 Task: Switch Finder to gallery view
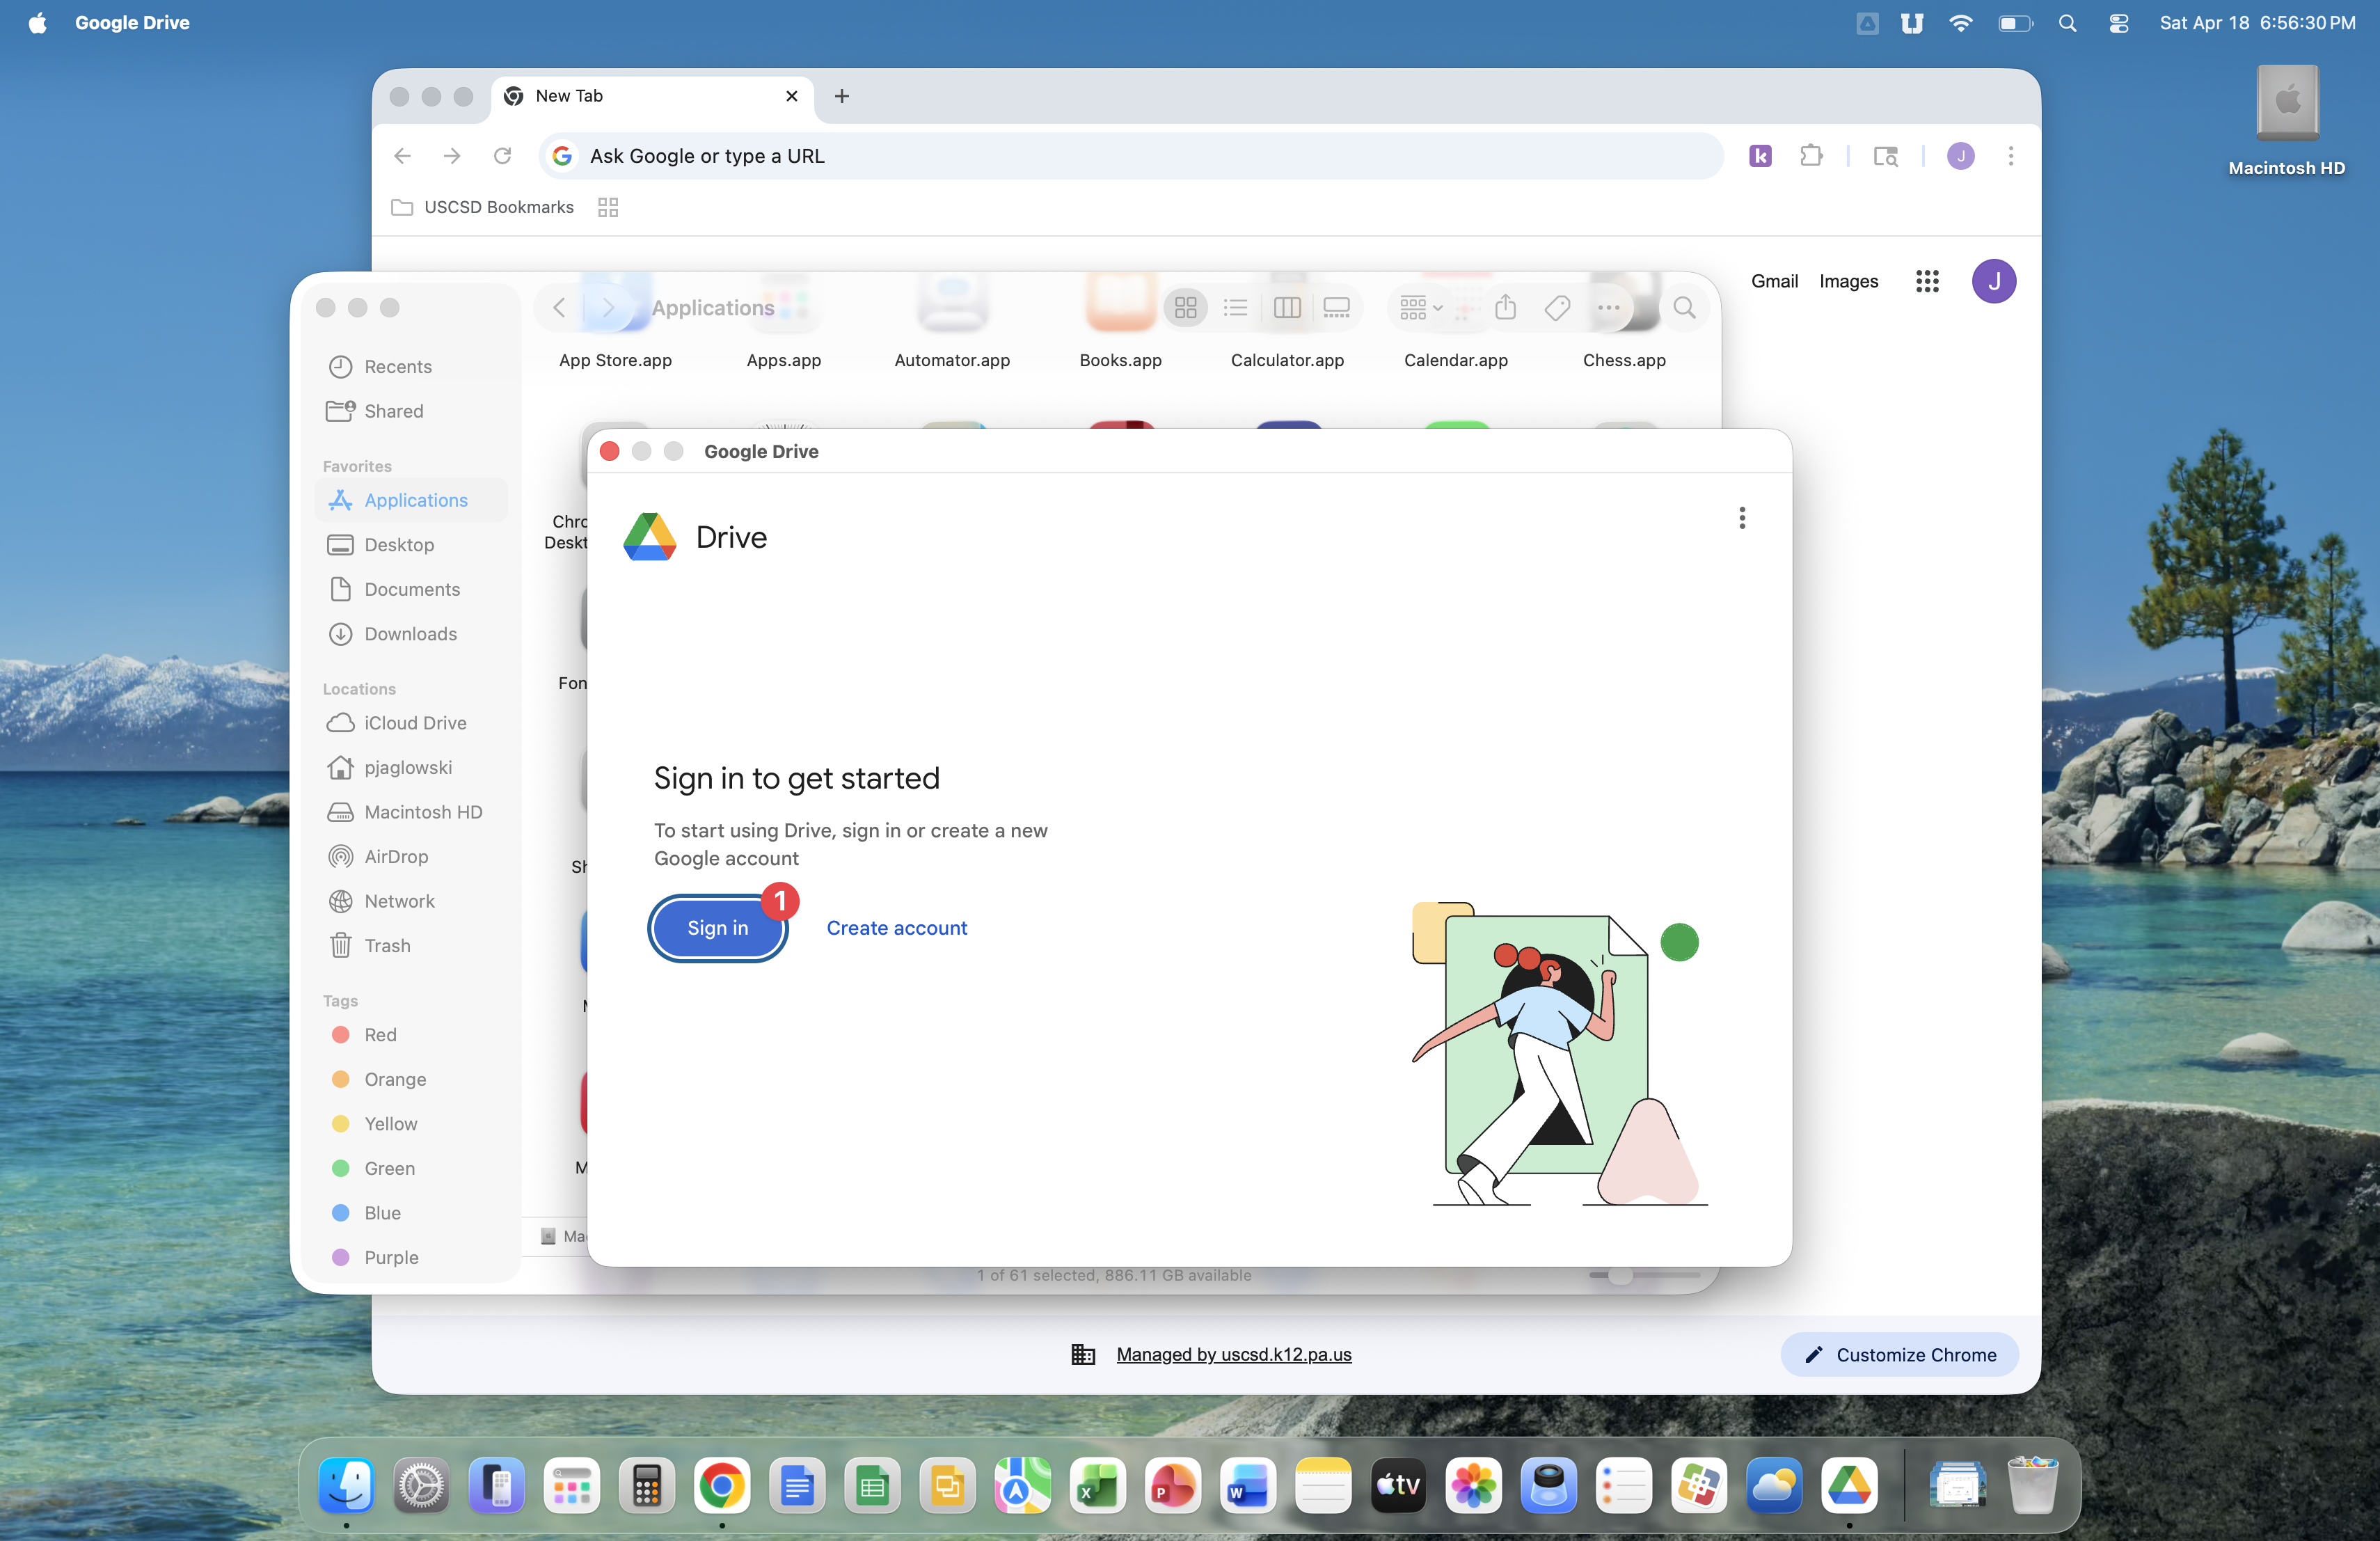coord(1337,308)
